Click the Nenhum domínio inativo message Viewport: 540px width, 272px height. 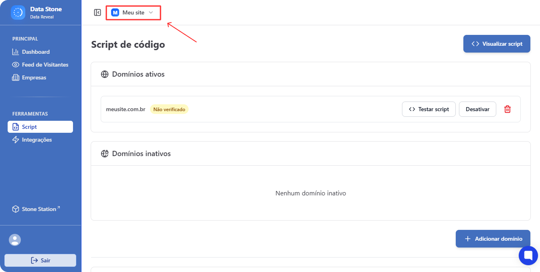(x=311, y=193)
